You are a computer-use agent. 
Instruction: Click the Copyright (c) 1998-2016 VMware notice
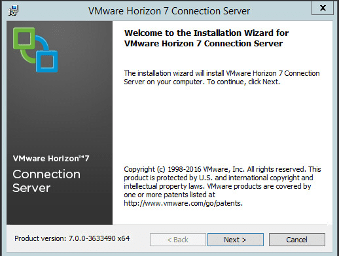223,186
